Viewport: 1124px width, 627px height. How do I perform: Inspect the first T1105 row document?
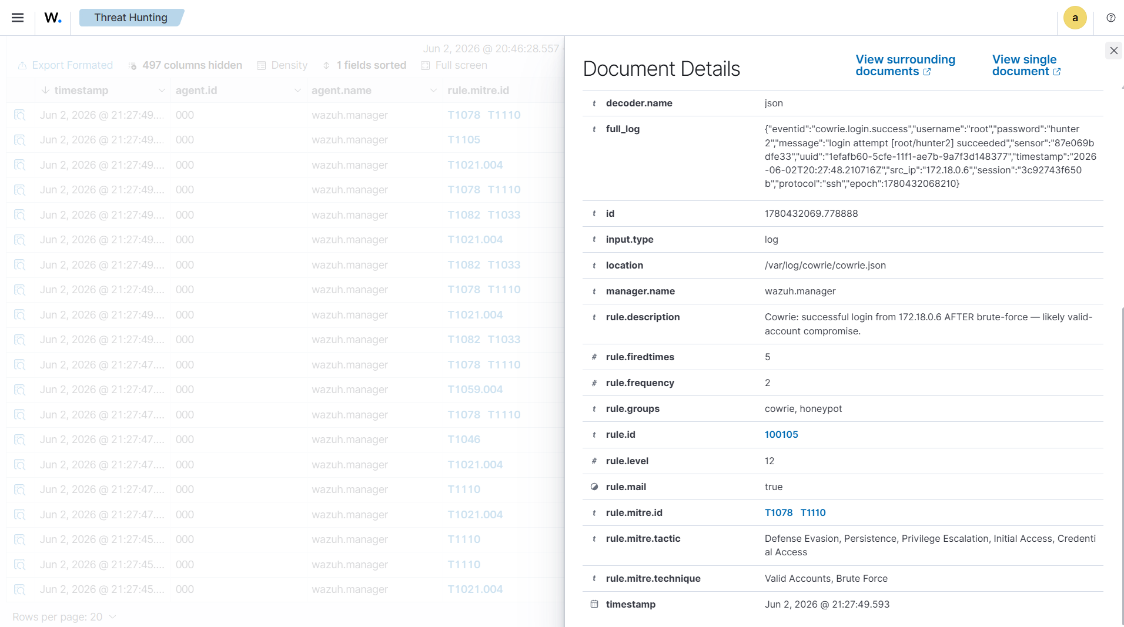(x=19, y=140)
